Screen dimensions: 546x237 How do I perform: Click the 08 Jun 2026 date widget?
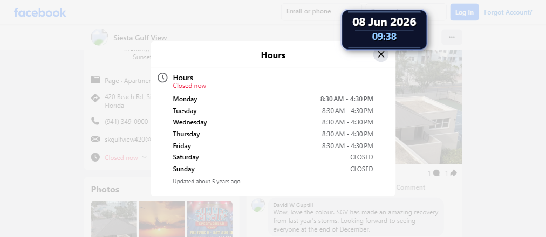click(385, 22)
